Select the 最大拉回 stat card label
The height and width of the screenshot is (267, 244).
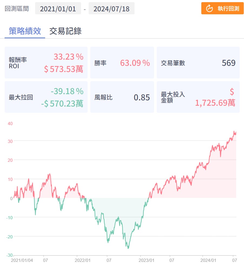(21, 97)
